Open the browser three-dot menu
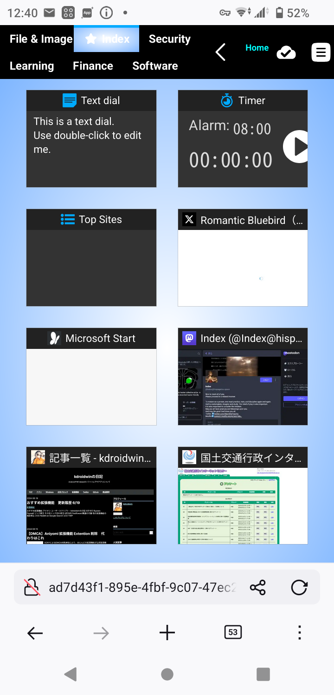Screen dimensions: 334x695 (300, 632)
